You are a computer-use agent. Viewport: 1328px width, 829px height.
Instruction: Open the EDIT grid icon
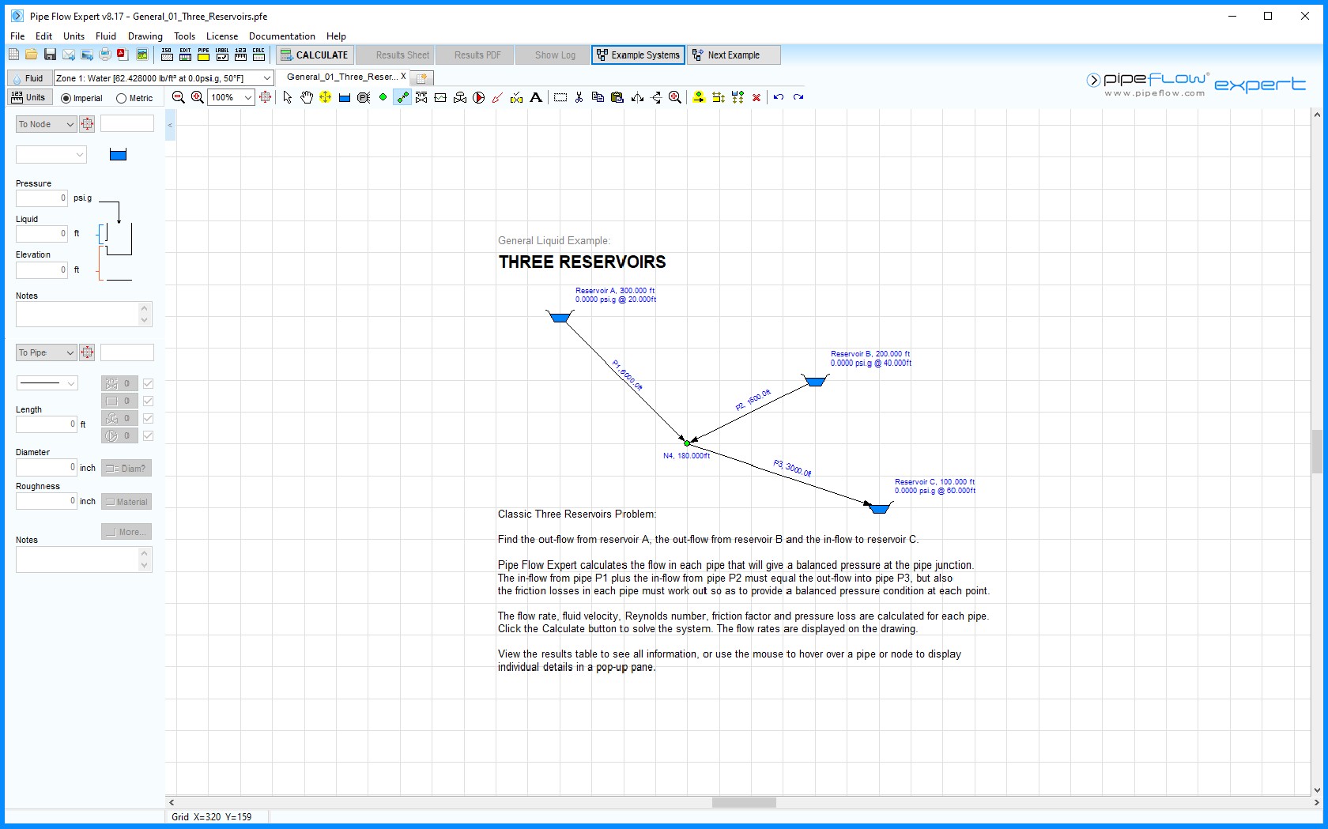pyautogui.click(x=185, y=55)
